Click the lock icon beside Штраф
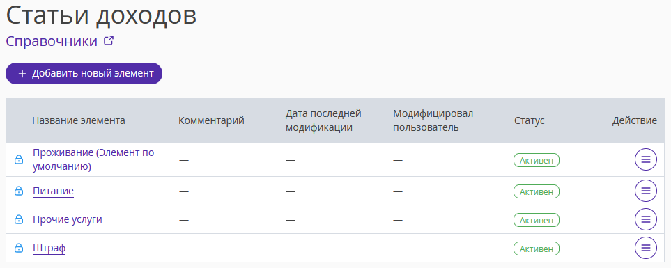 [19, 248]
